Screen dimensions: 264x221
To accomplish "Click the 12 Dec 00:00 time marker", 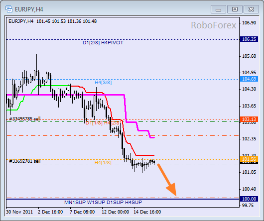I will [x=115, y=212].
